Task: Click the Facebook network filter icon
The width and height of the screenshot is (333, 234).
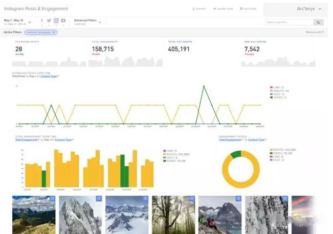Action: pyautogui.click(x=42, y=20)
